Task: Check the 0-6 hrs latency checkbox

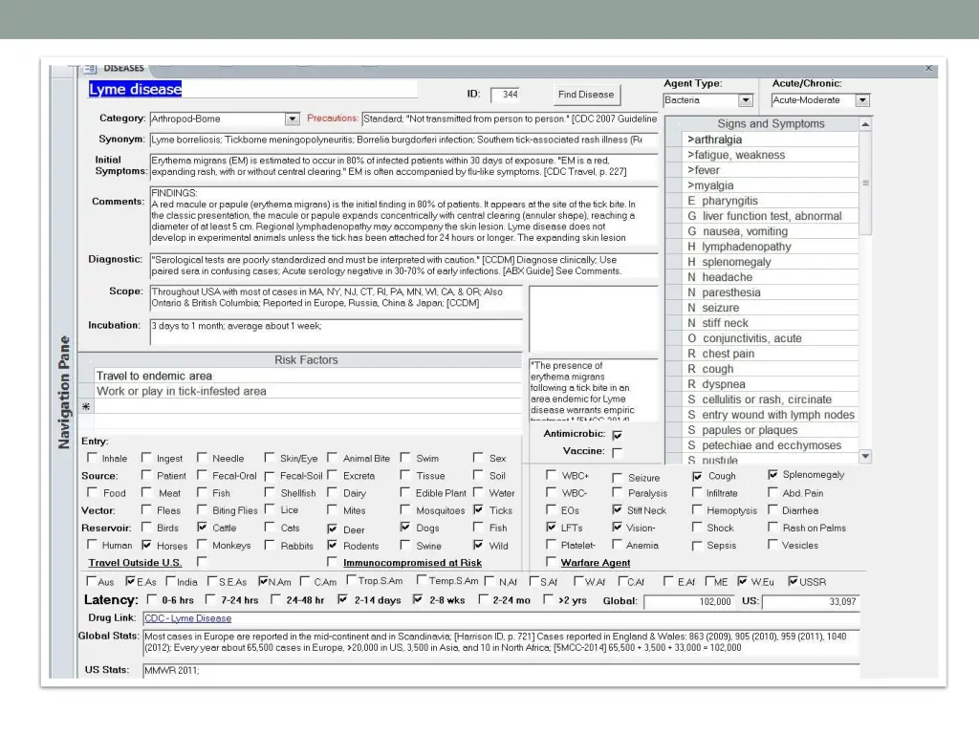Action: (151, 599)
